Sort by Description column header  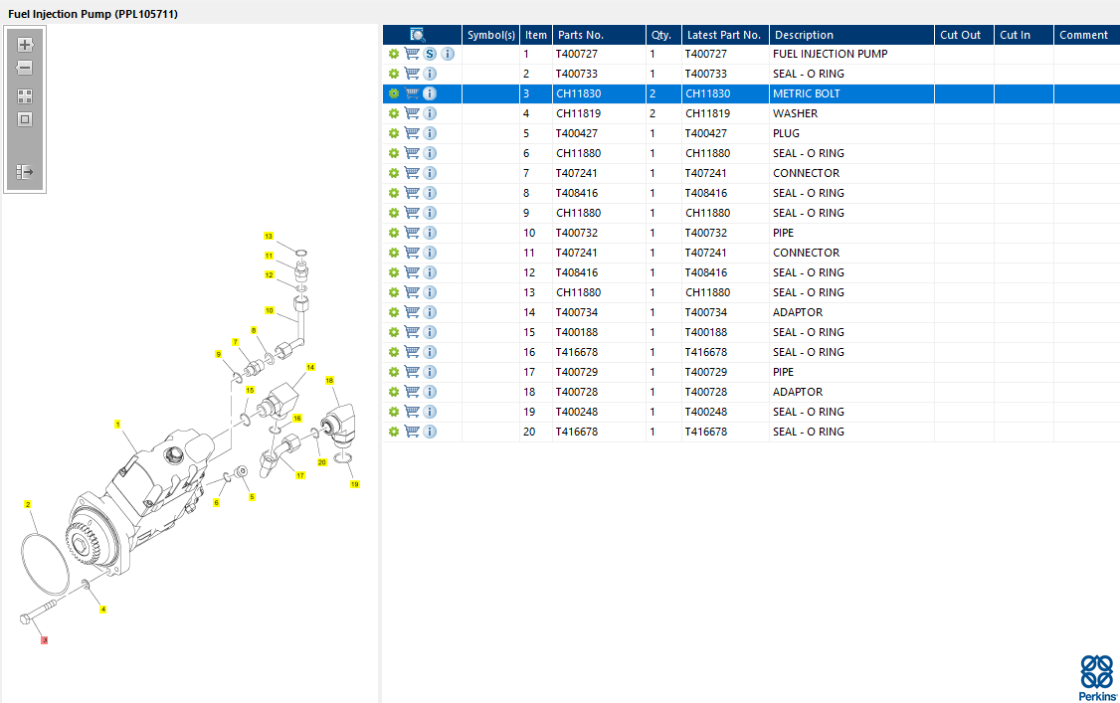point(851,34)
